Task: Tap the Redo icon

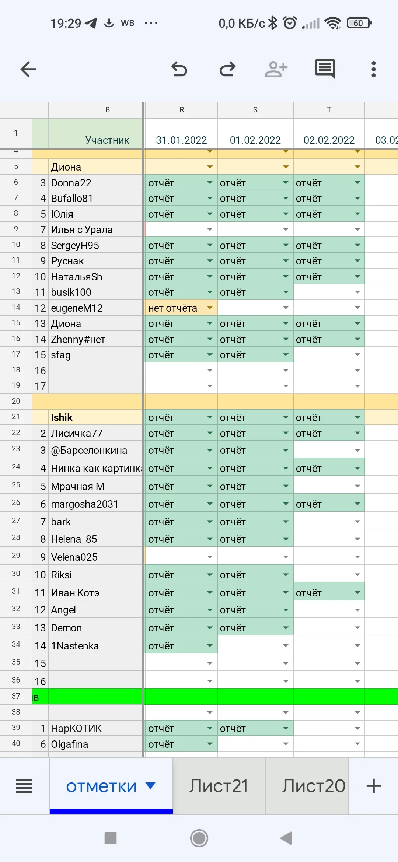Action: click(228, 69)
